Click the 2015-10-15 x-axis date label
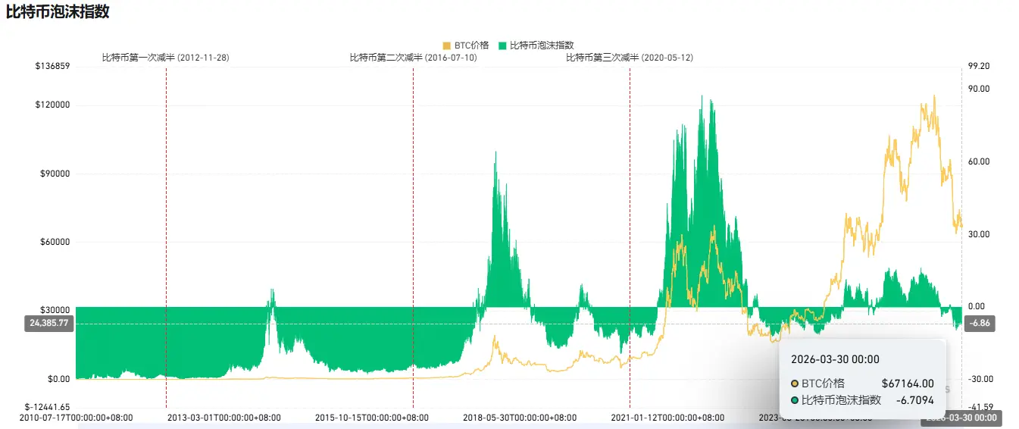Image resolution: width=1019 pixels, height=429 pixels. 372,418
